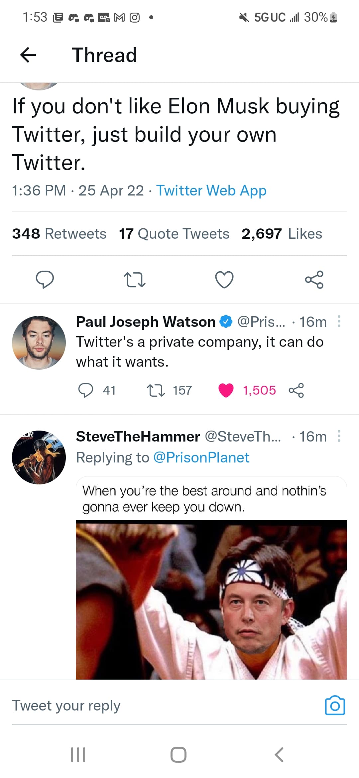
Task: Tap the reply bubble on main tweet
Action: tap(45, 279)
